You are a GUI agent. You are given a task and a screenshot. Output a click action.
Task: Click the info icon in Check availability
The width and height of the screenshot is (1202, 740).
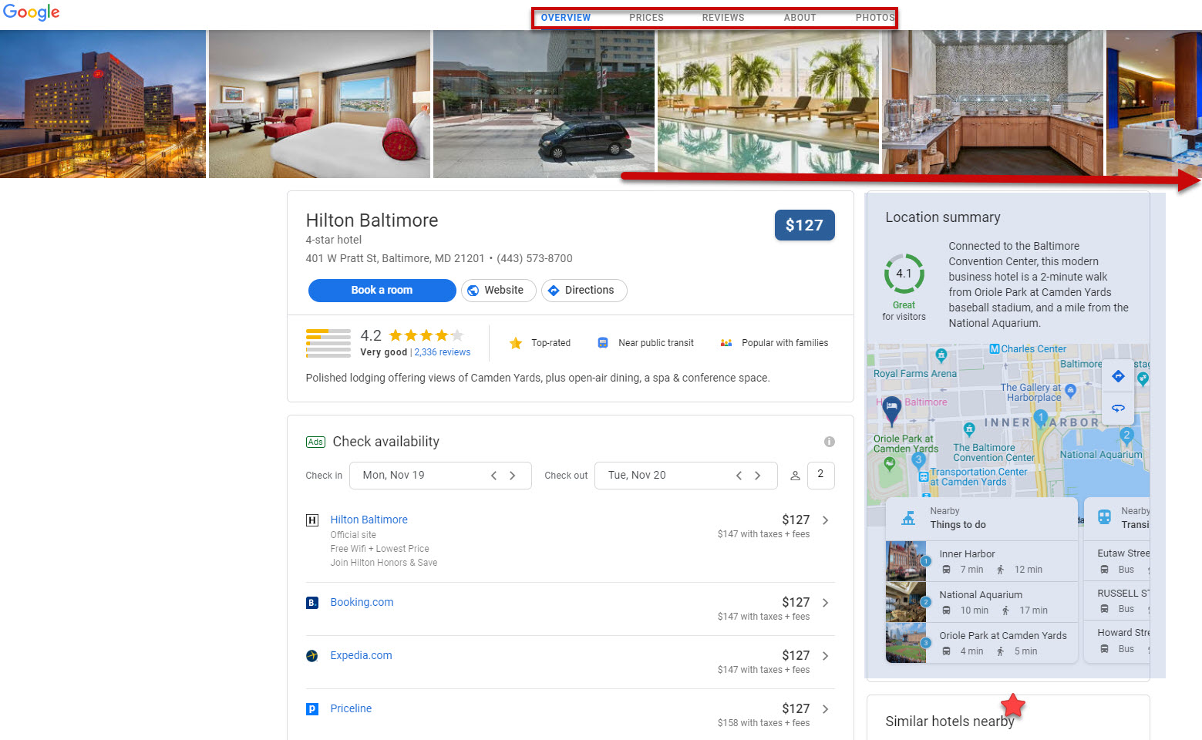(830, 442)
